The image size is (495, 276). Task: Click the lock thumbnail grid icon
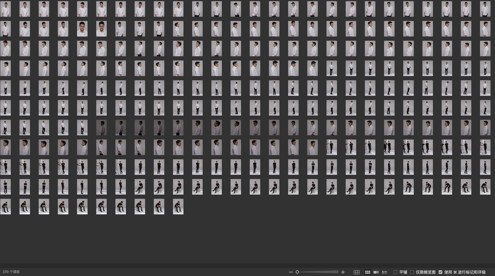[x=356, y=272]
